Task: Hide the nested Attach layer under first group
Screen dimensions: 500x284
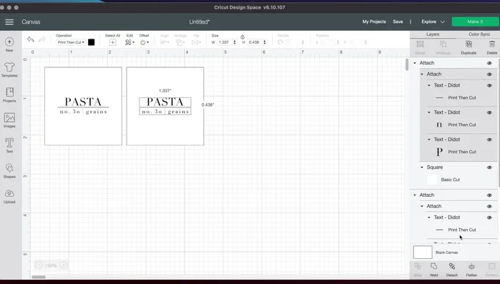Action: 489,74
